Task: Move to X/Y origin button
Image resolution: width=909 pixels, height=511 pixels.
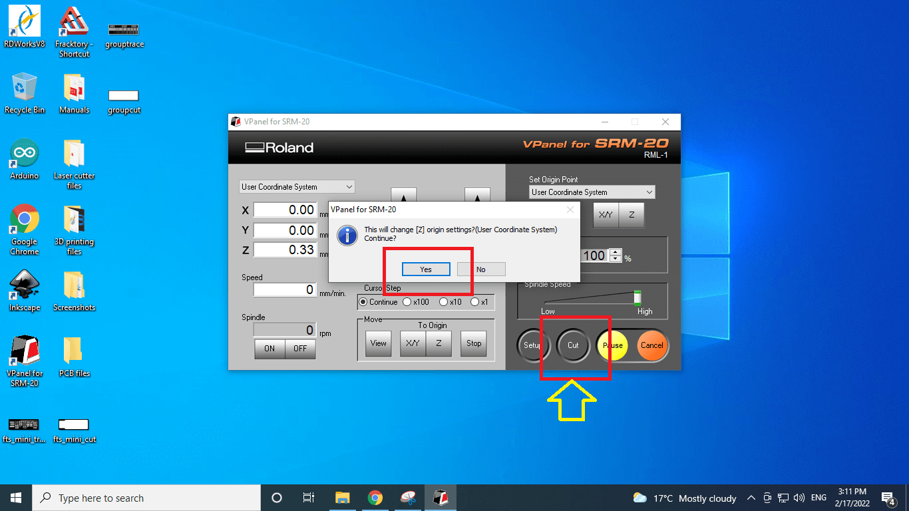Action: pos(413,343)
